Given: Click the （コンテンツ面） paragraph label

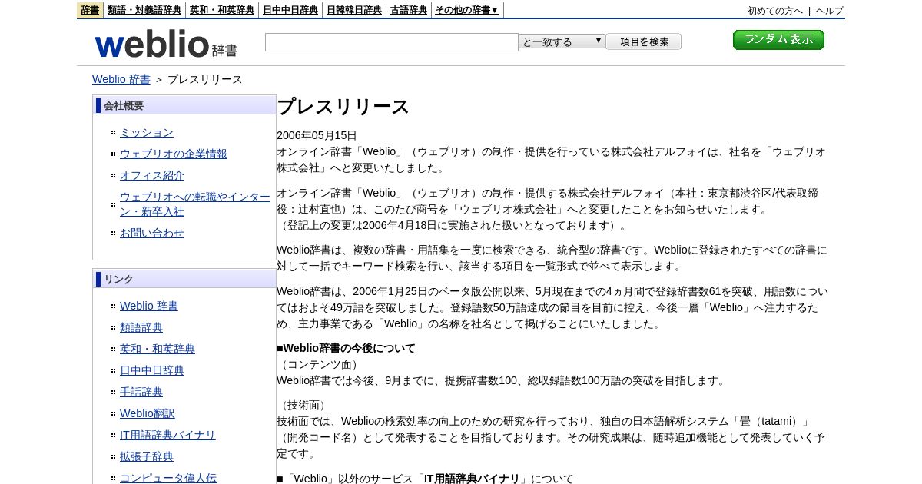Looking at the screenshot, I should [x=320, y=364].
